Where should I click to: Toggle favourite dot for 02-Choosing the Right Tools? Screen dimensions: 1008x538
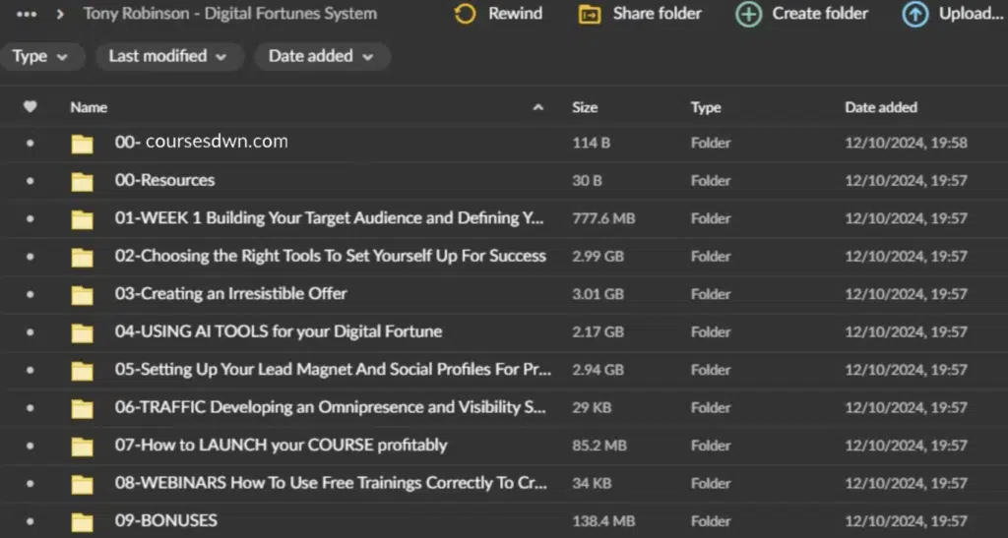(x=31, y=257)
